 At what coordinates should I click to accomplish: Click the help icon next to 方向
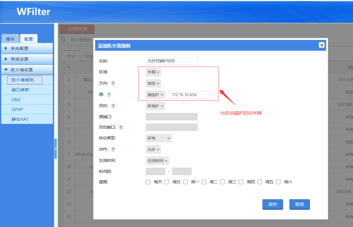click(113, 83)
